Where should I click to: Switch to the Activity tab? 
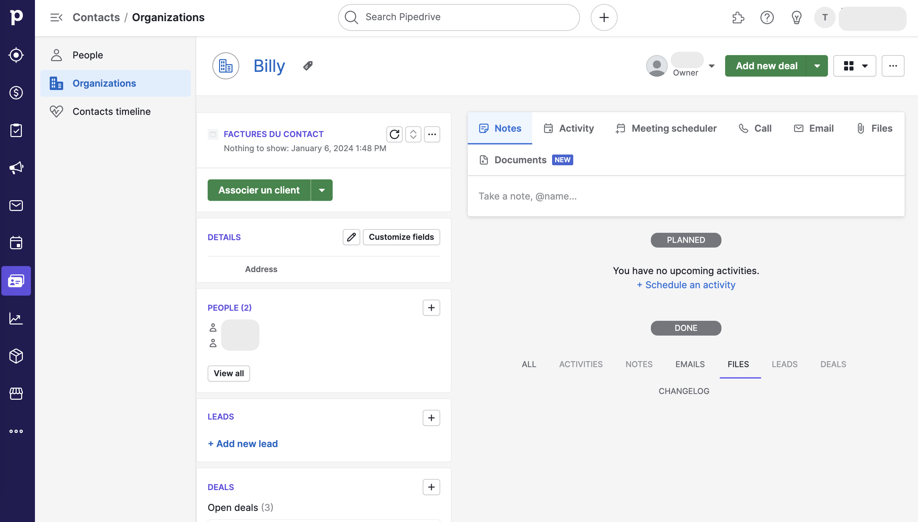coord(569,128)
